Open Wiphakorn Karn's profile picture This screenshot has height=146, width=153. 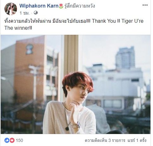click(11, 9)
